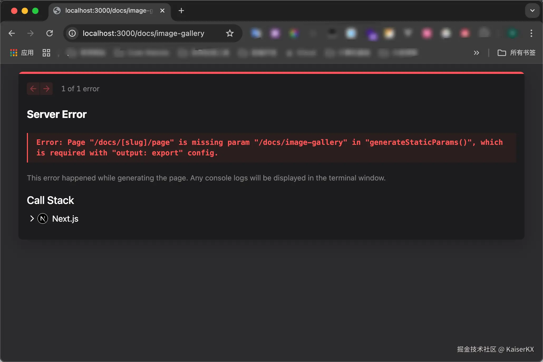Open the site information icon
The image size is (543, 362).
pyautogui.click(x=72, y=33)
